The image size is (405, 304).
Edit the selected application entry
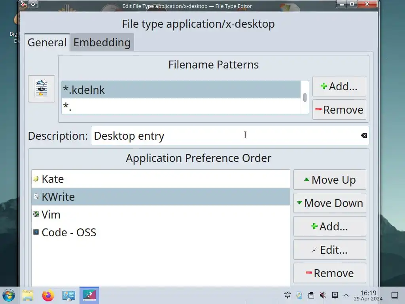tap(329, 250)
